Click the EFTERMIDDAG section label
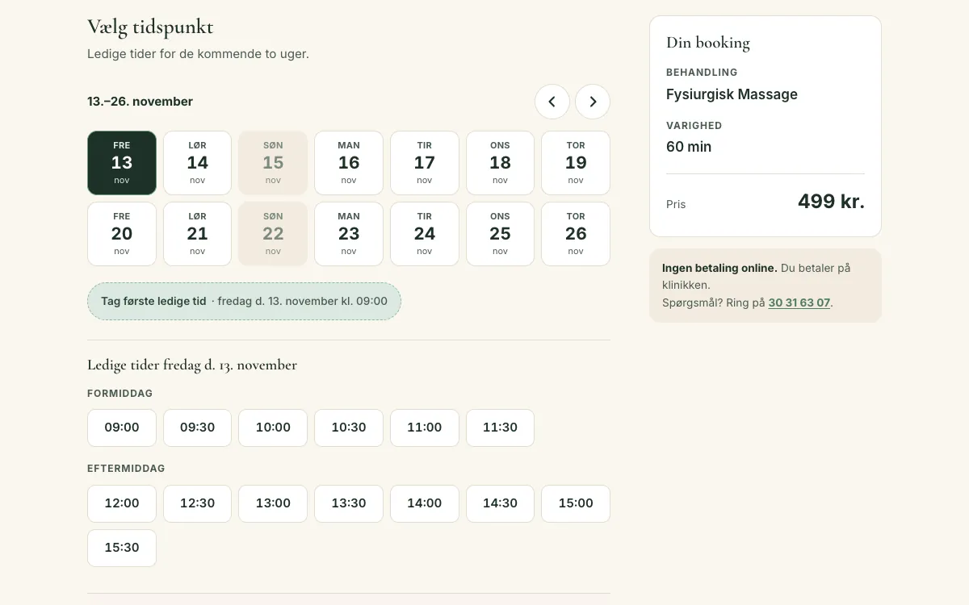Image resolution: width=969 pixels, height=605 pixels. tap(126, 469)
